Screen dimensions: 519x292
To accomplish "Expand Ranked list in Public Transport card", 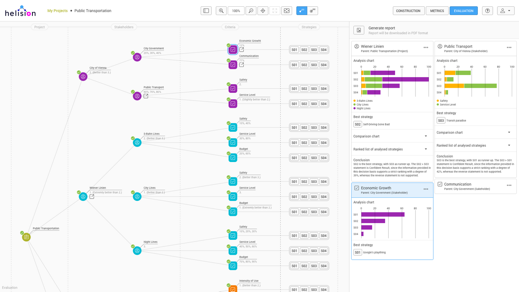I will point(509,145).
